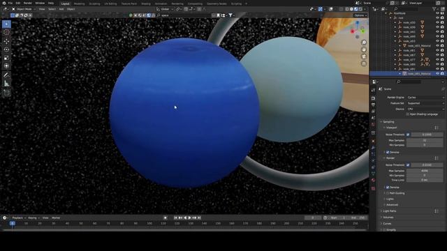This screenshot has height=251, width=447.
Task: Click the perspective/orthographic grid gizmo
Action: 364,63
